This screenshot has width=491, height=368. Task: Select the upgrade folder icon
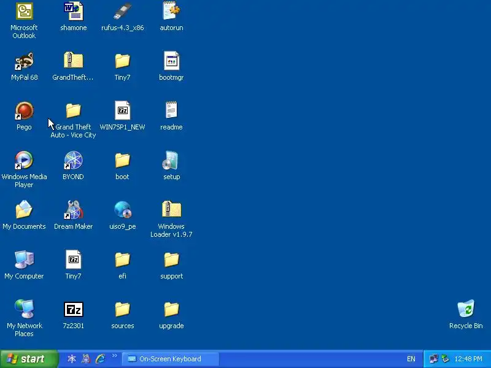[x=171, y=309]
